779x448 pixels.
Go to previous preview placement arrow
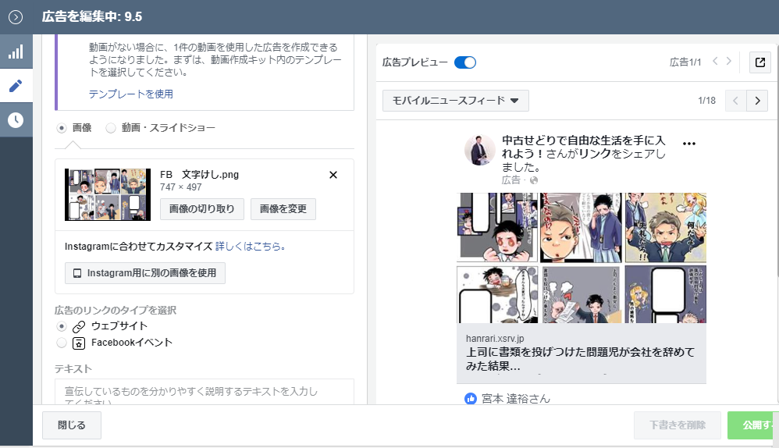click(735, 101)
